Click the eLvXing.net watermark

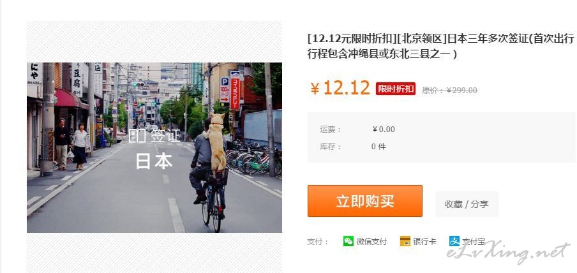click(508, 252)
